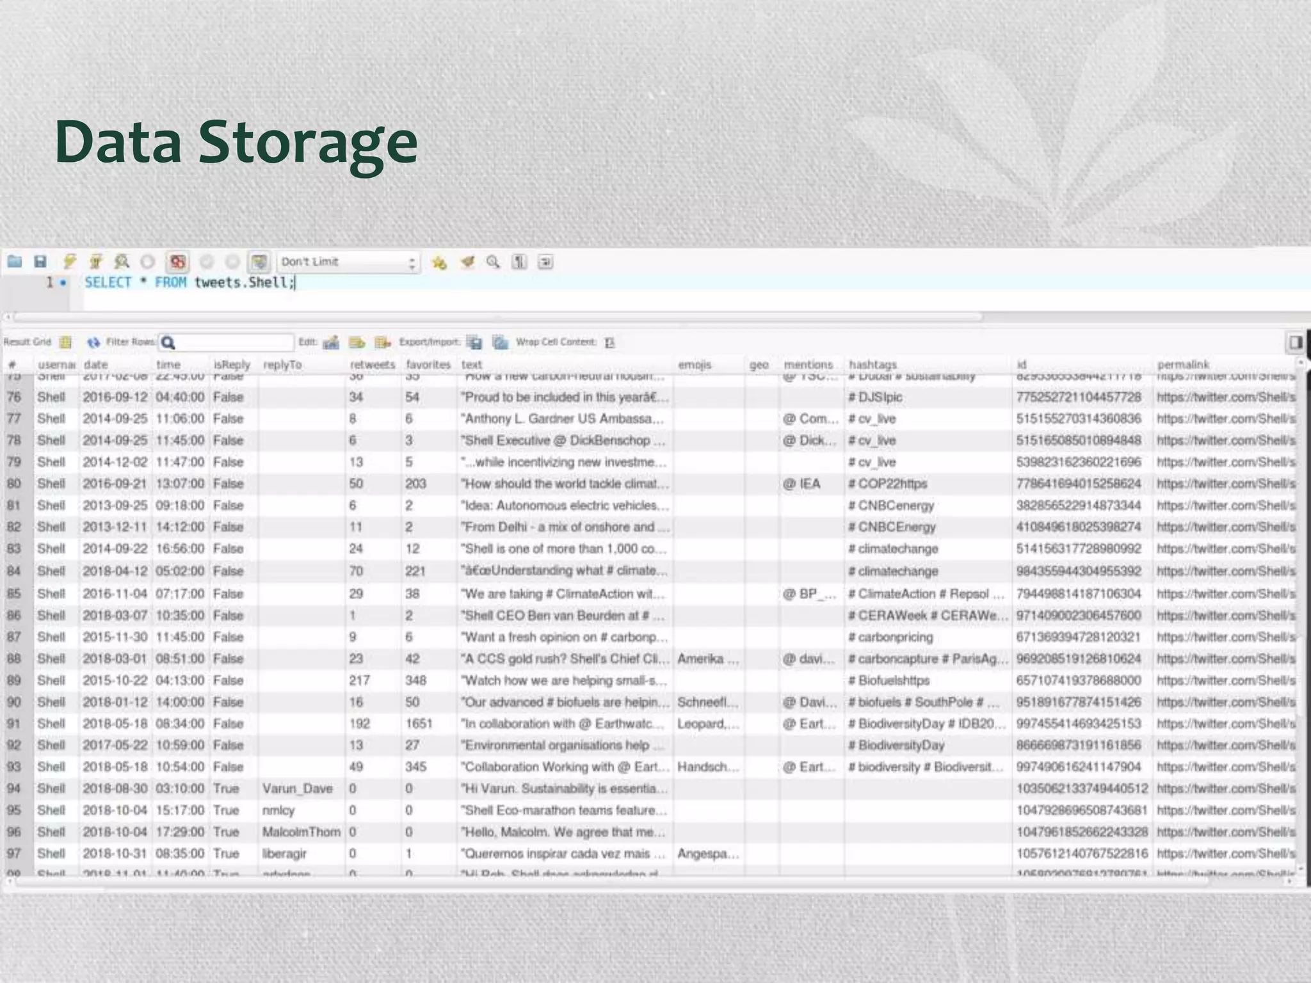Image resolution: width=1311 pixels, height=983 pixels.
Task: Select the text cell "From Delhi - a mix of onshore"
Action: (565, 527)
